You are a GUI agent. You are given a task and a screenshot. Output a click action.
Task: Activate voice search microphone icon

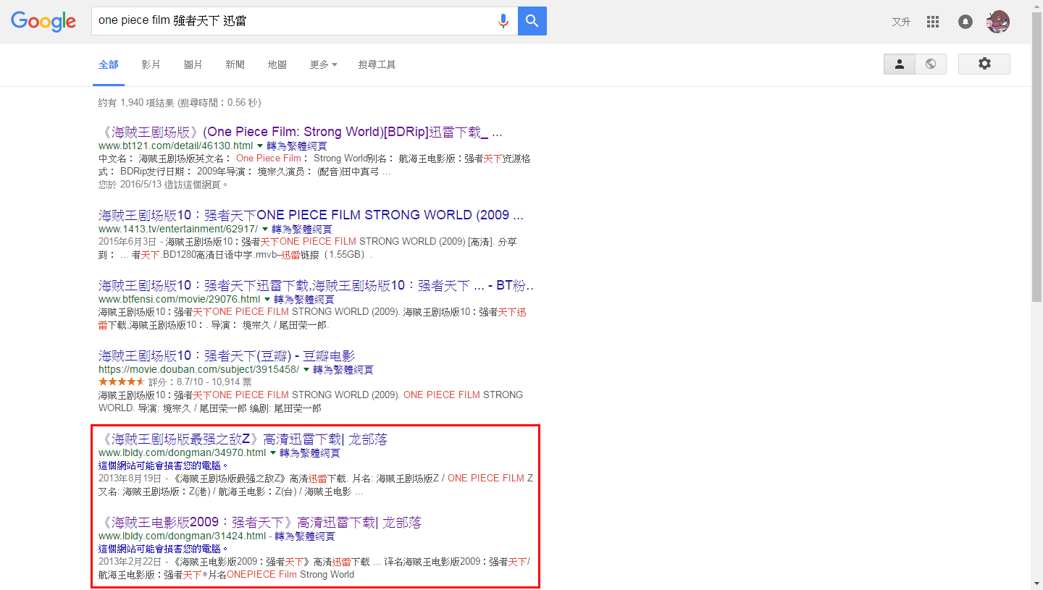[x=503, y=21]
